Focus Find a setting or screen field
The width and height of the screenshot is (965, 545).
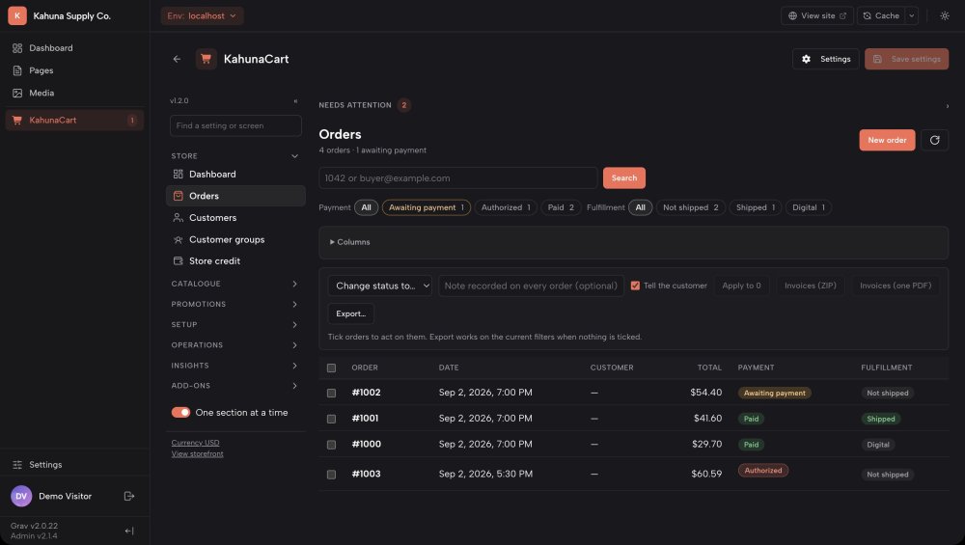click(235, 125)
